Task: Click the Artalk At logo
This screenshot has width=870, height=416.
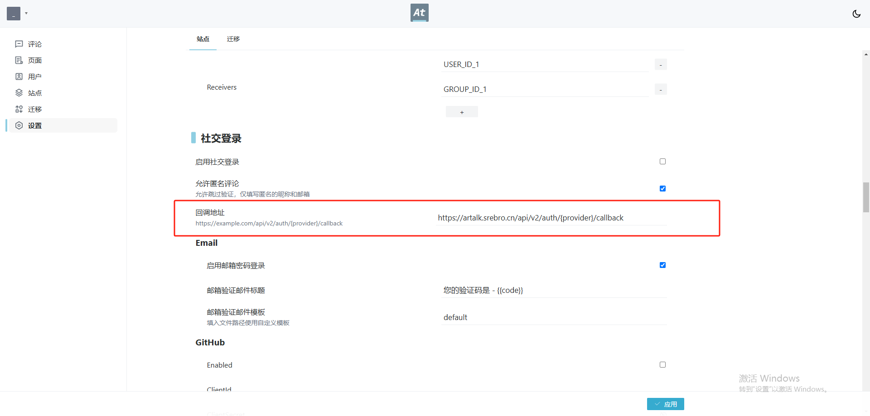Action: coord(419,13)
